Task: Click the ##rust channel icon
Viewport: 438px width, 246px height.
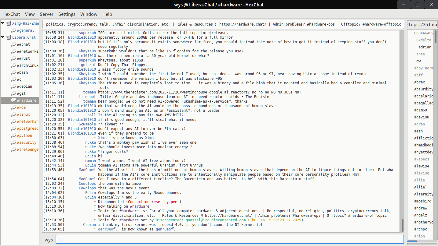Action: [13, 58]
